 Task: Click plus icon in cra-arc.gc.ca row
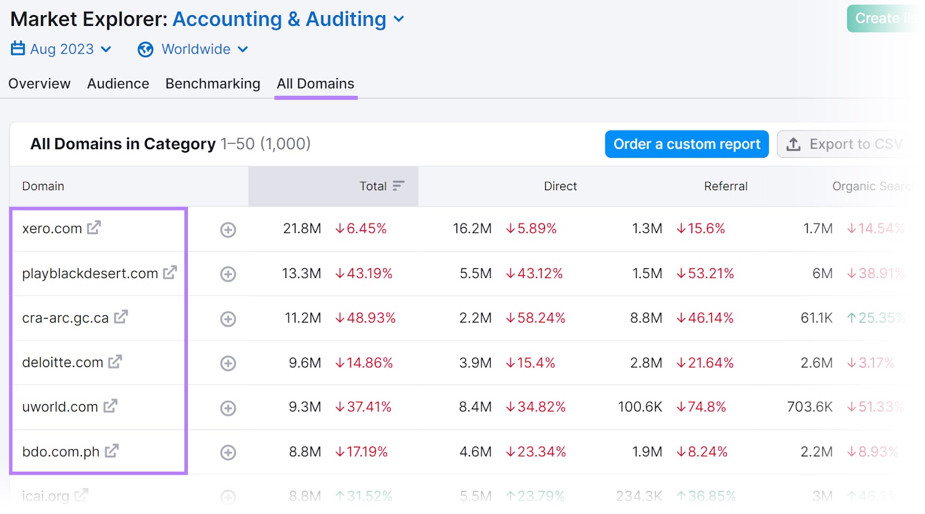pos(228,319)
